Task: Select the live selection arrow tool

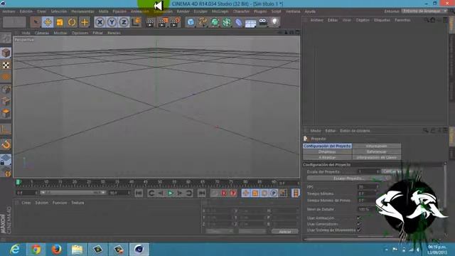Action: [36, 22]
